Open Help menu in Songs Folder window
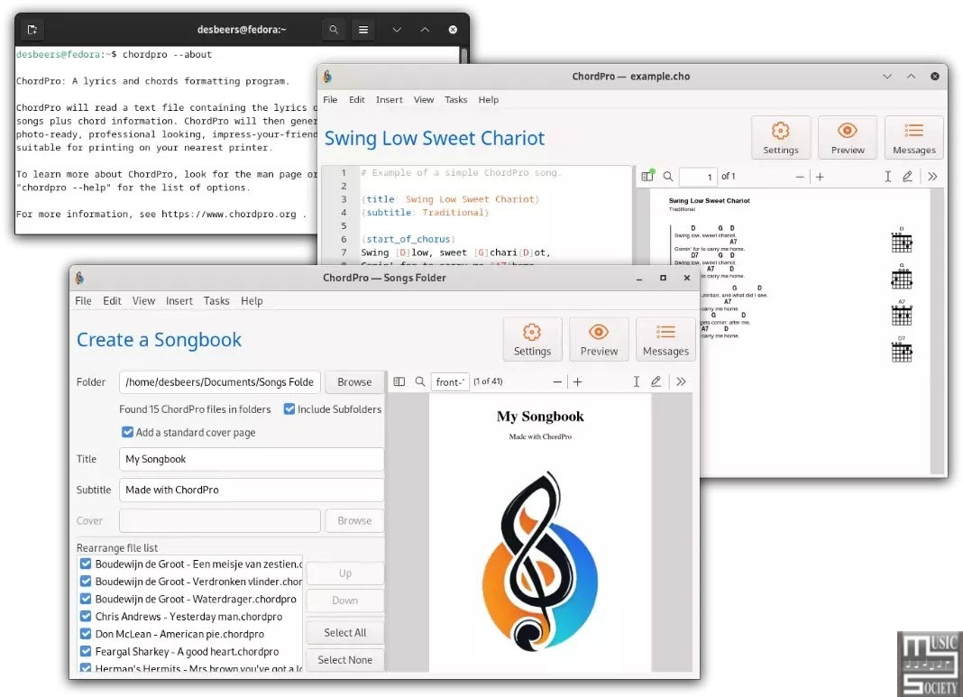This screenshot has width=963, height=697. tap(252, 301)
